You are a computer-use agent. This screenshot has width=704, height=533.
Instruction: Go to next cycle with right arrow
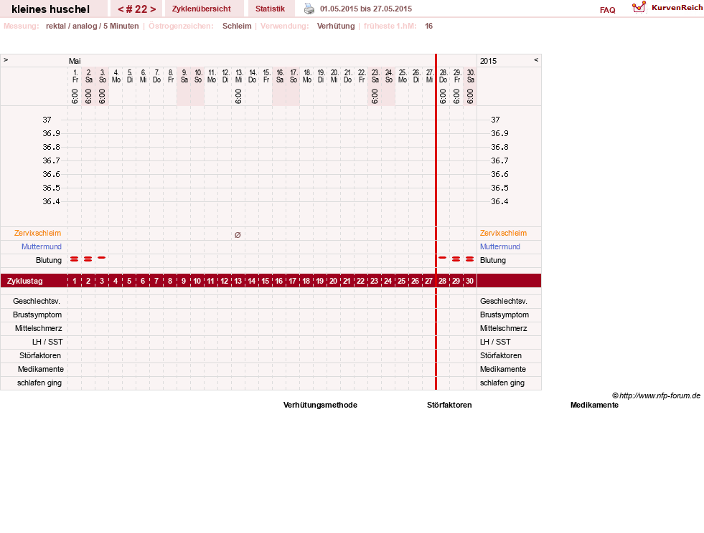pos(153,9)
